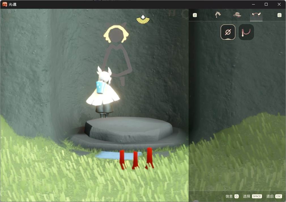Click the faint chevron icon at top-left
The height and width of the screenshot is (202, 286).
[x=9, y=12]
